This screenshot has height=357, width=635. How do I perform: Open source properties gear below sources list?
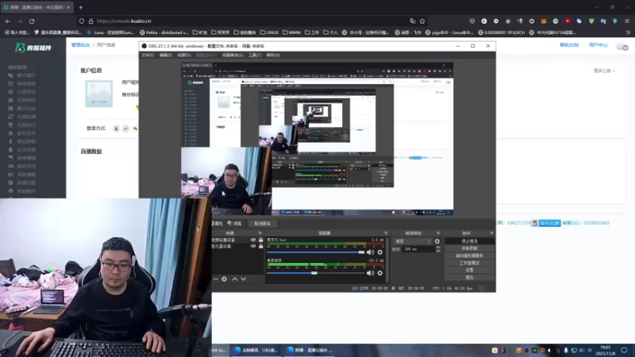(x=225, y=279)
